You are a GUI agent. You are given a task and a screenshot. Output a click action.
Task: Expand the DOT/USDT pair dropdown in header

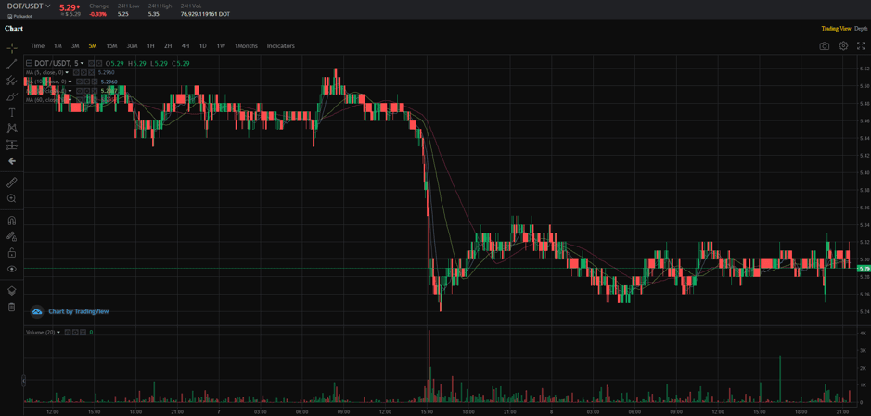coord(48,6)
